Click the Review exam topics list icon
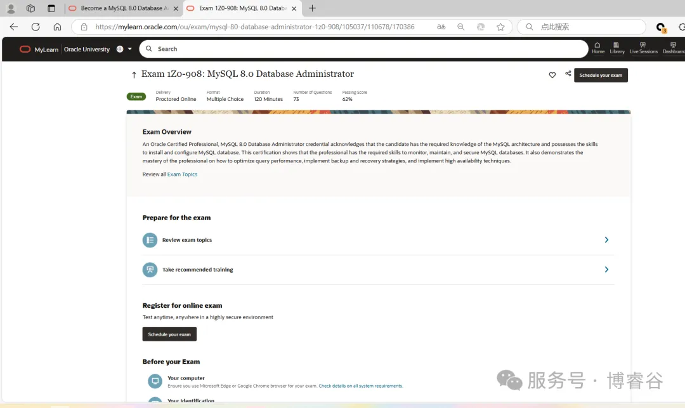The width and height of the screenshot is (685, 408). click(x=150, y=240)
